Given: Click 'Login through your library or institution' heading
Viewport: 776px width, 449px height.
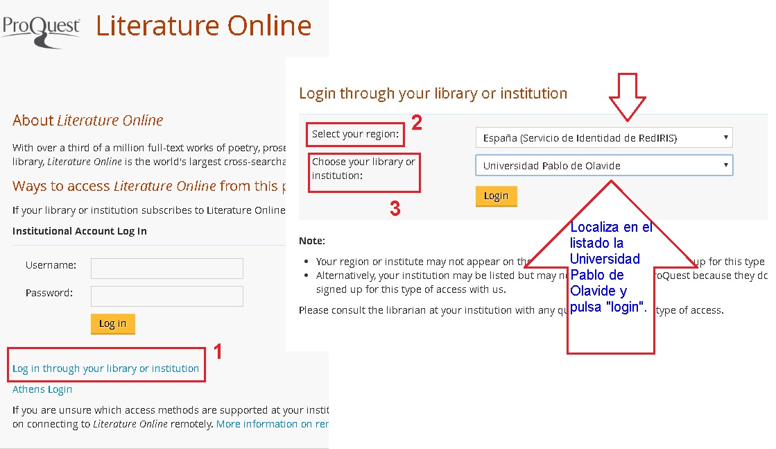Looking at the screenshot, I should point(433,94).
